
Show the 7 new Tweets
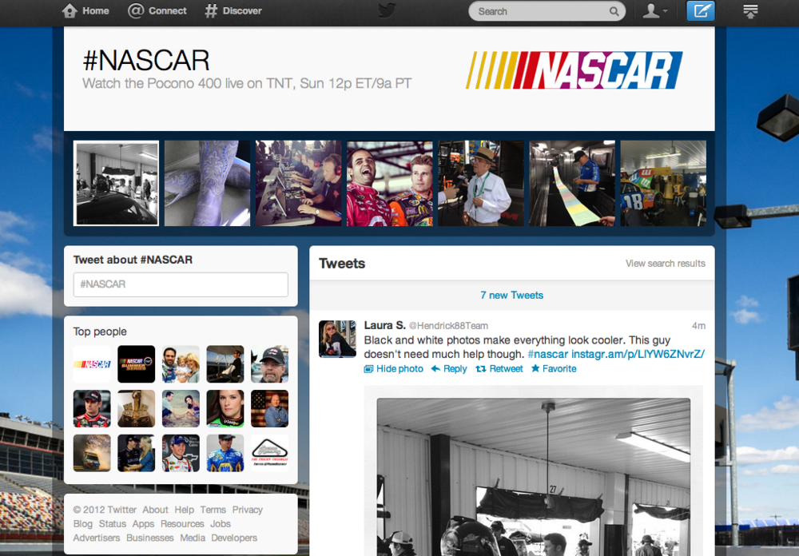[511, 296]
